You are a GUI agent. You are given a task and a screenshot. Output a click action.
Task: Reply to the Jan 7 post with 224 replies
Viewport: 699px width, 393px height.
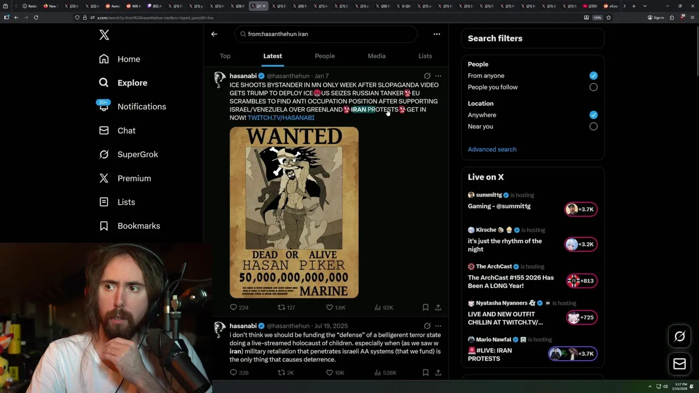click(x=239, y=307)
